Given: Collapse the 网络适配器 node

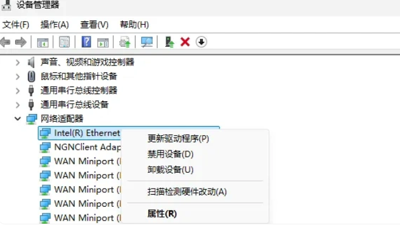Looking at the screenshot, I should click(x=18, y=119).
